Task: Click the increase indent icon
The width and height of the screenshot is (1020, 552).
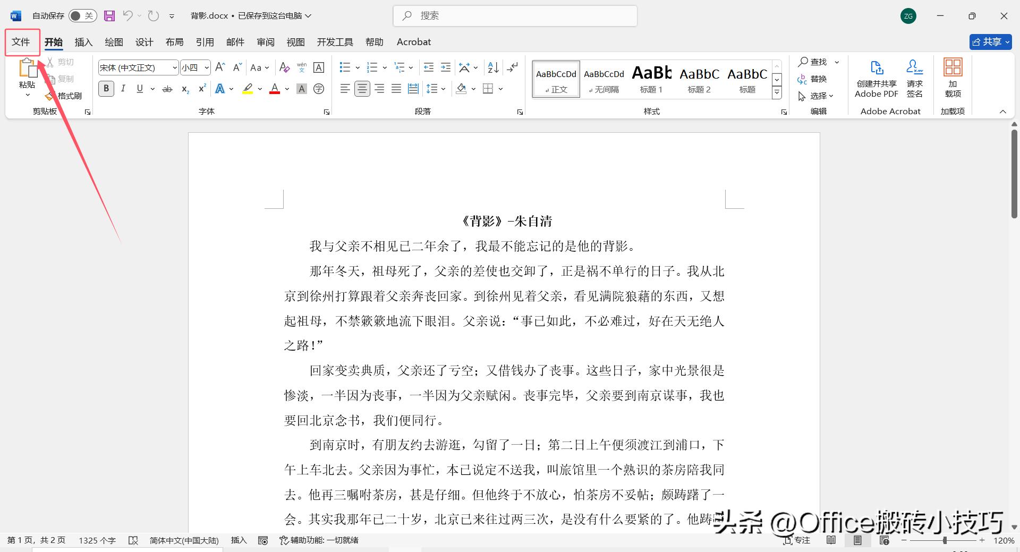Action: pyautogui.click(x=446, y=67)
